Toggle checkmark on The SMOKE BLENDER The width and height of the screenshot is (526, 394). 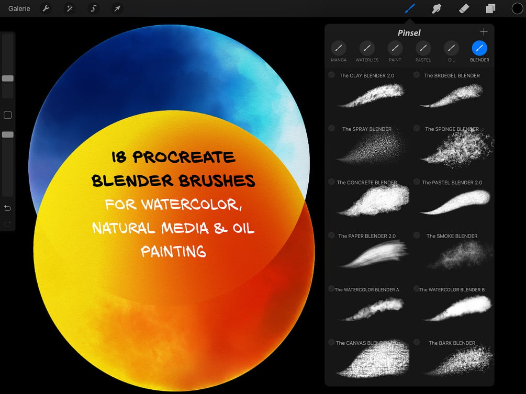point(417,235)
